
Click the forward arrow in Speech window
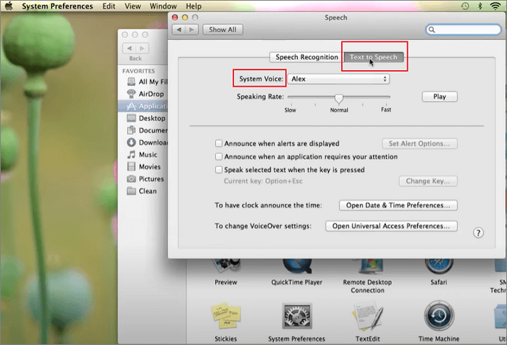pos(192,30)
